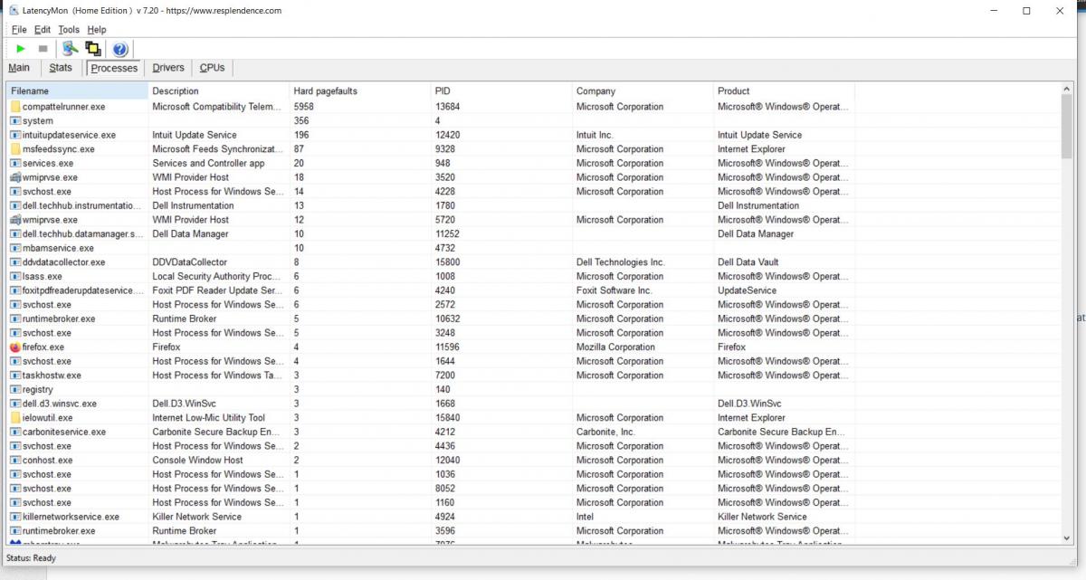1086x580 pixels.
Task: Click the PID value 11596
Action: click(448, 347)
